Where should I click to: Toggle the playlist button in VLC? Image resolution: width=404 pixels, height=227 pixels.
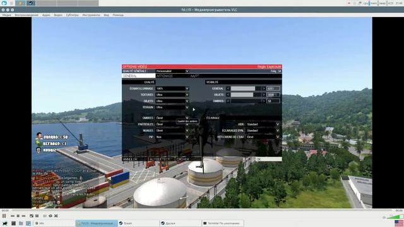pyautogui.click(x=45, y=216)
